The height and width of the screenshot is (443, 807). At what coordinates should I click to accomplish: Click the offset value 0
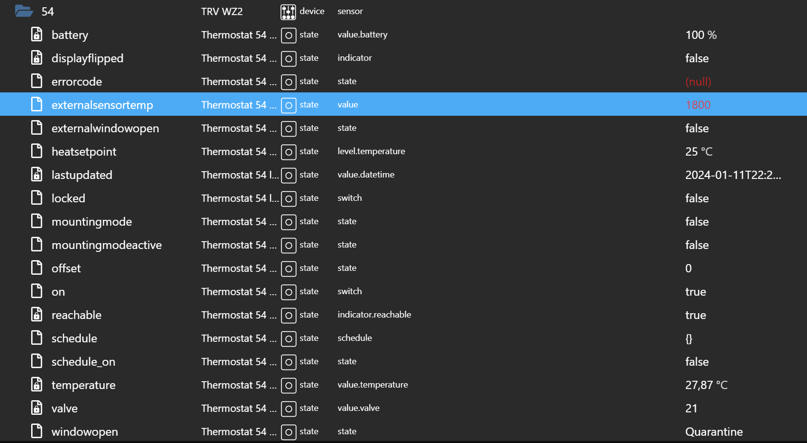coord(688,268)
